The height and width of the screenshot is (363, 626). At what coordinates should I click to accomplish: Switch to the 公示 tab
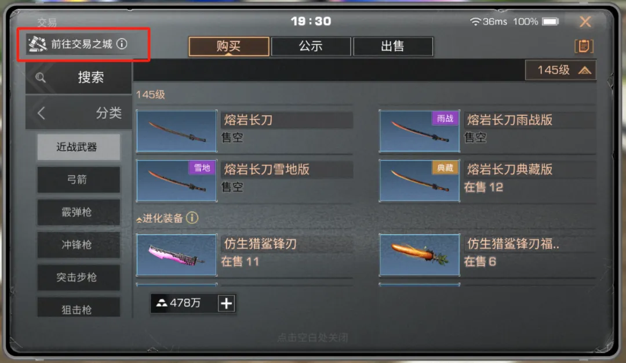[311, 46]
